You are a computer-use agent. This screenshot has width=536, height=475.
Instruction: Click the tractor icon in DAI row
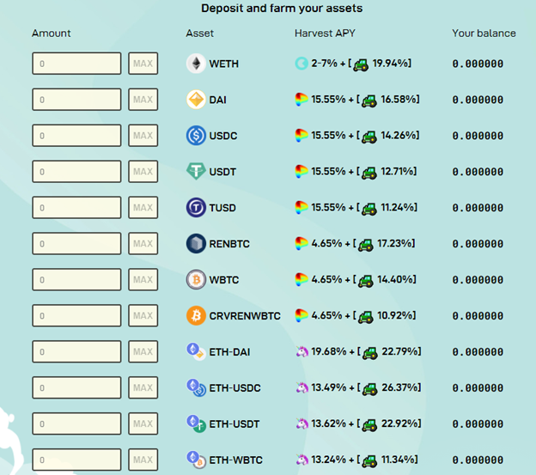point(369,100)
